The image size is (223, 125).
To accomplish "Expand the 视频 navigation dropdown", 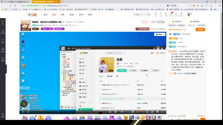I will (x=72, y=15).
